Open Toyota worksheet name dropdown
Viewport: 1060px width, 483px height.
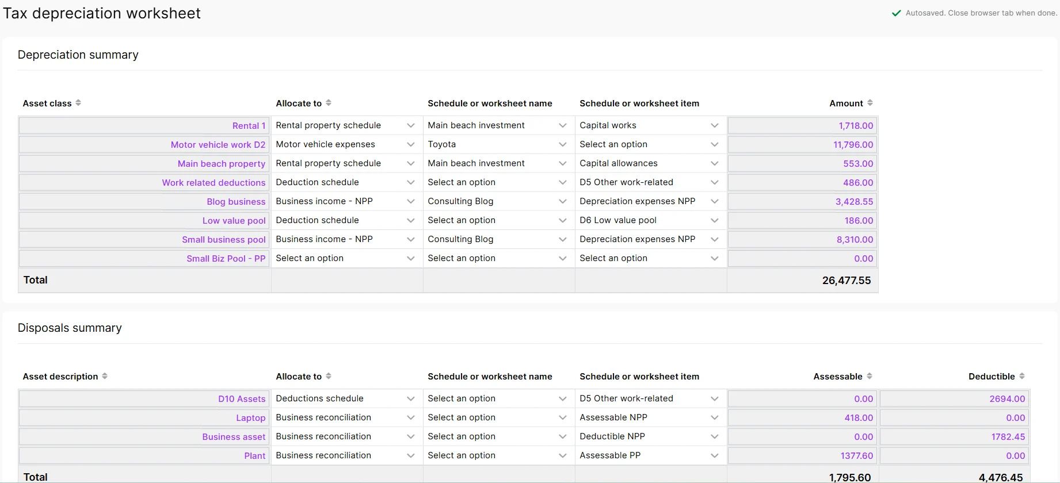498,144
